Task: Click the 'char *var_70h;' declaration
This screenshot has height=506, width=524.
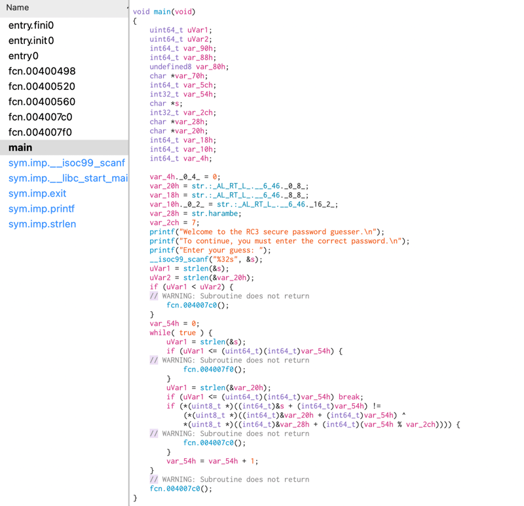Action: (178, 76)
